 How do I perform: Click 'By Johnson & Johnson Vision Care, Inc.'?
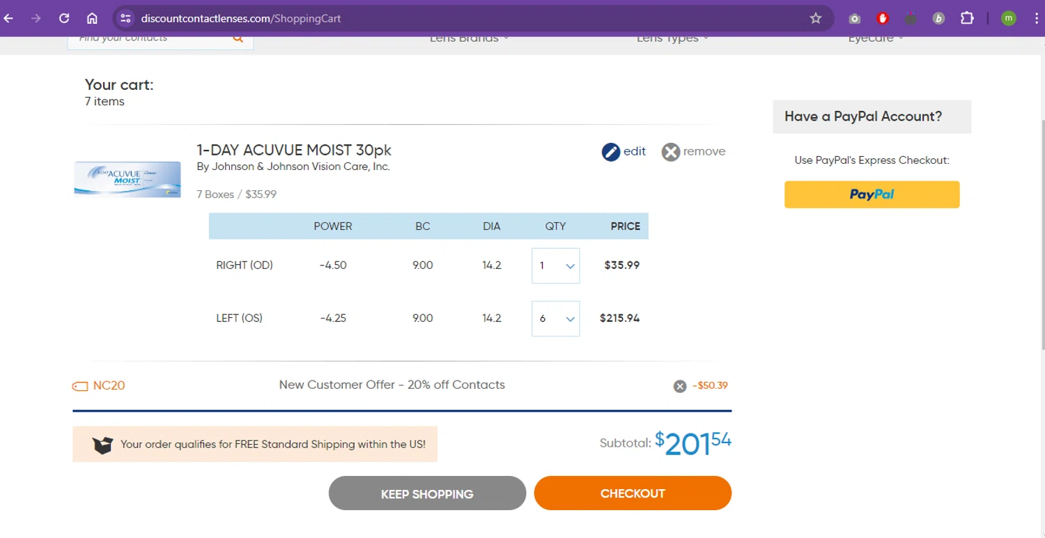293,167
